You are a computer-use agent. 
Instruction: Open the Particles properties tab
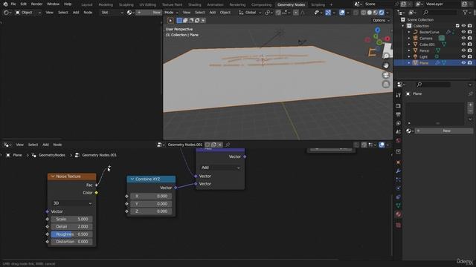pyautogui.click(x=399, y=179)
